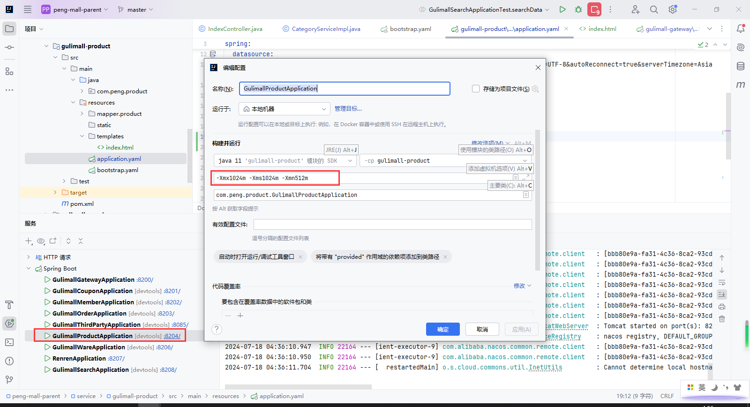The height and width of the screenshot is (407, 750).
Task: Select GulimallGatewayApplication in services tree
Action: 93,280
